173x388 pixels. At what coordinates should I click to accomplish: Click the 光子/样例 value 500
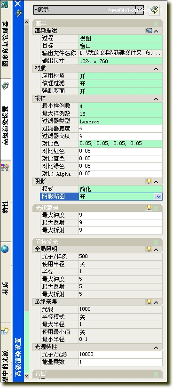pos(121,257)
